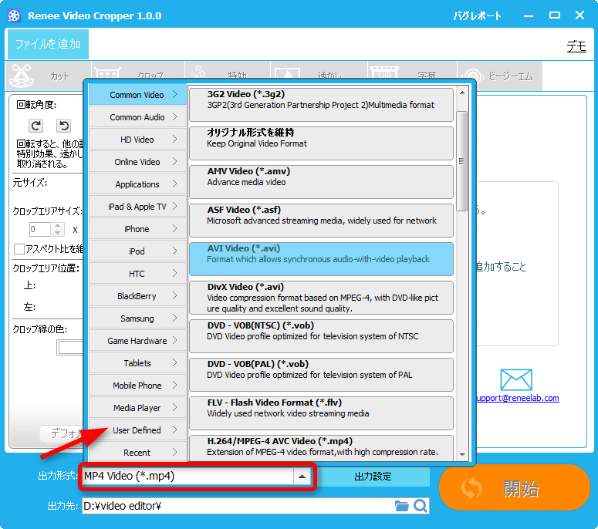Expand the Applications category
The image size is (598, 529).
pyautogui.click(x=137, y=184)
